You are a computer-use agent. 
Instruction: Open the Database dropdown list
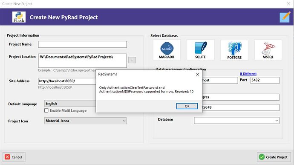pyautogui.click(x=236, y=121)
